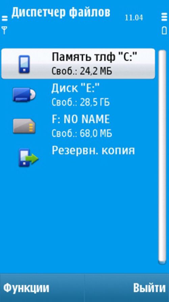Tap the memory card F: icon
Image resolution: width=169 pixels, height=302 pixels.
tap(24, 126)
